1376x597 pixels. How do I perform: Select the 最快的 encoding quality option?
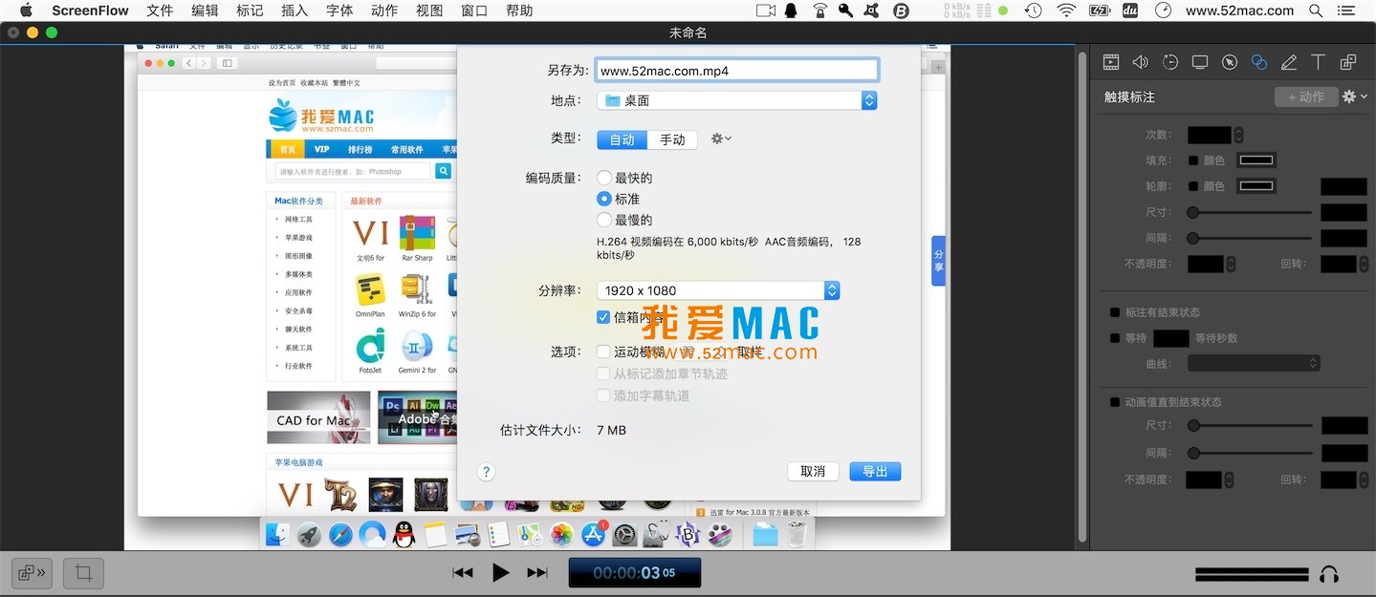(x=604, y=178)
